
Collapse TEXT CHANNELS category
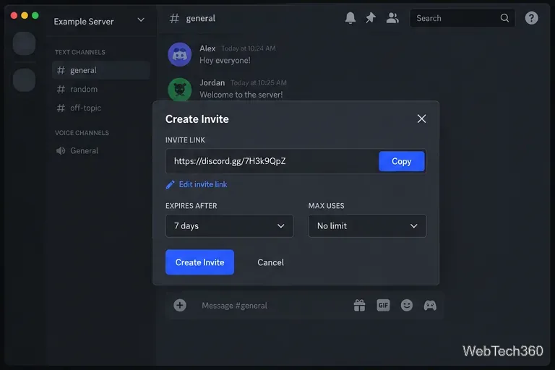pyautogui.click(x=80, y=53)
